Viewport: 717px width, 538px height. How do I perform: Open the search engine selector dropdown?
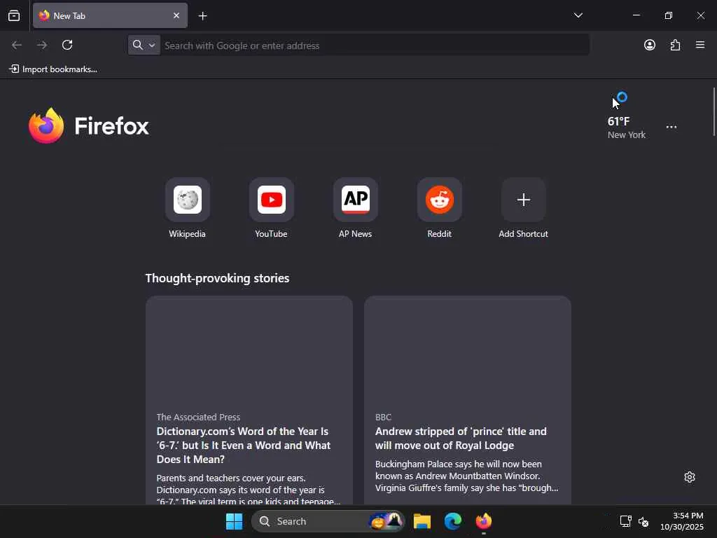pos(144,46)
